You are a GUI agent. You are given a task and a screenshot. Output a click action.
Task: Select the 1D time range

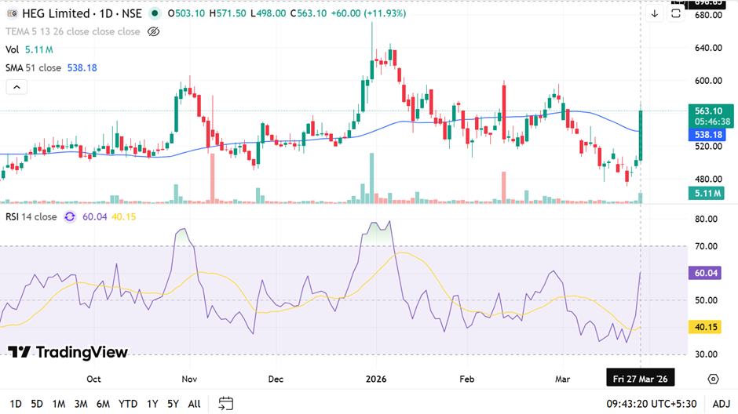[16, 404]
